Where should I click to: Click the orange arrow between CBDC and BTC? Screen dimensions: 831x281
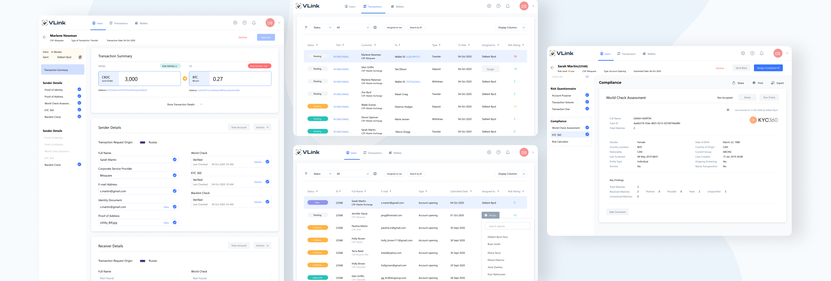click(x=185, y=79)
